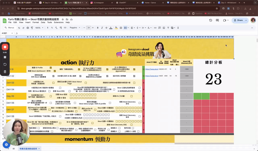Delete the recording with trash icon
Viewport: 258px width, 151px height.
5,71
